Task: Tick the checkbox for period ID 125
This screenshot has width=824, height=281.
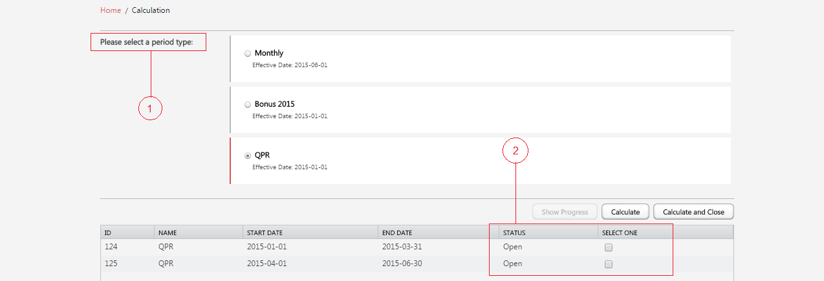Action: (608, 264)
